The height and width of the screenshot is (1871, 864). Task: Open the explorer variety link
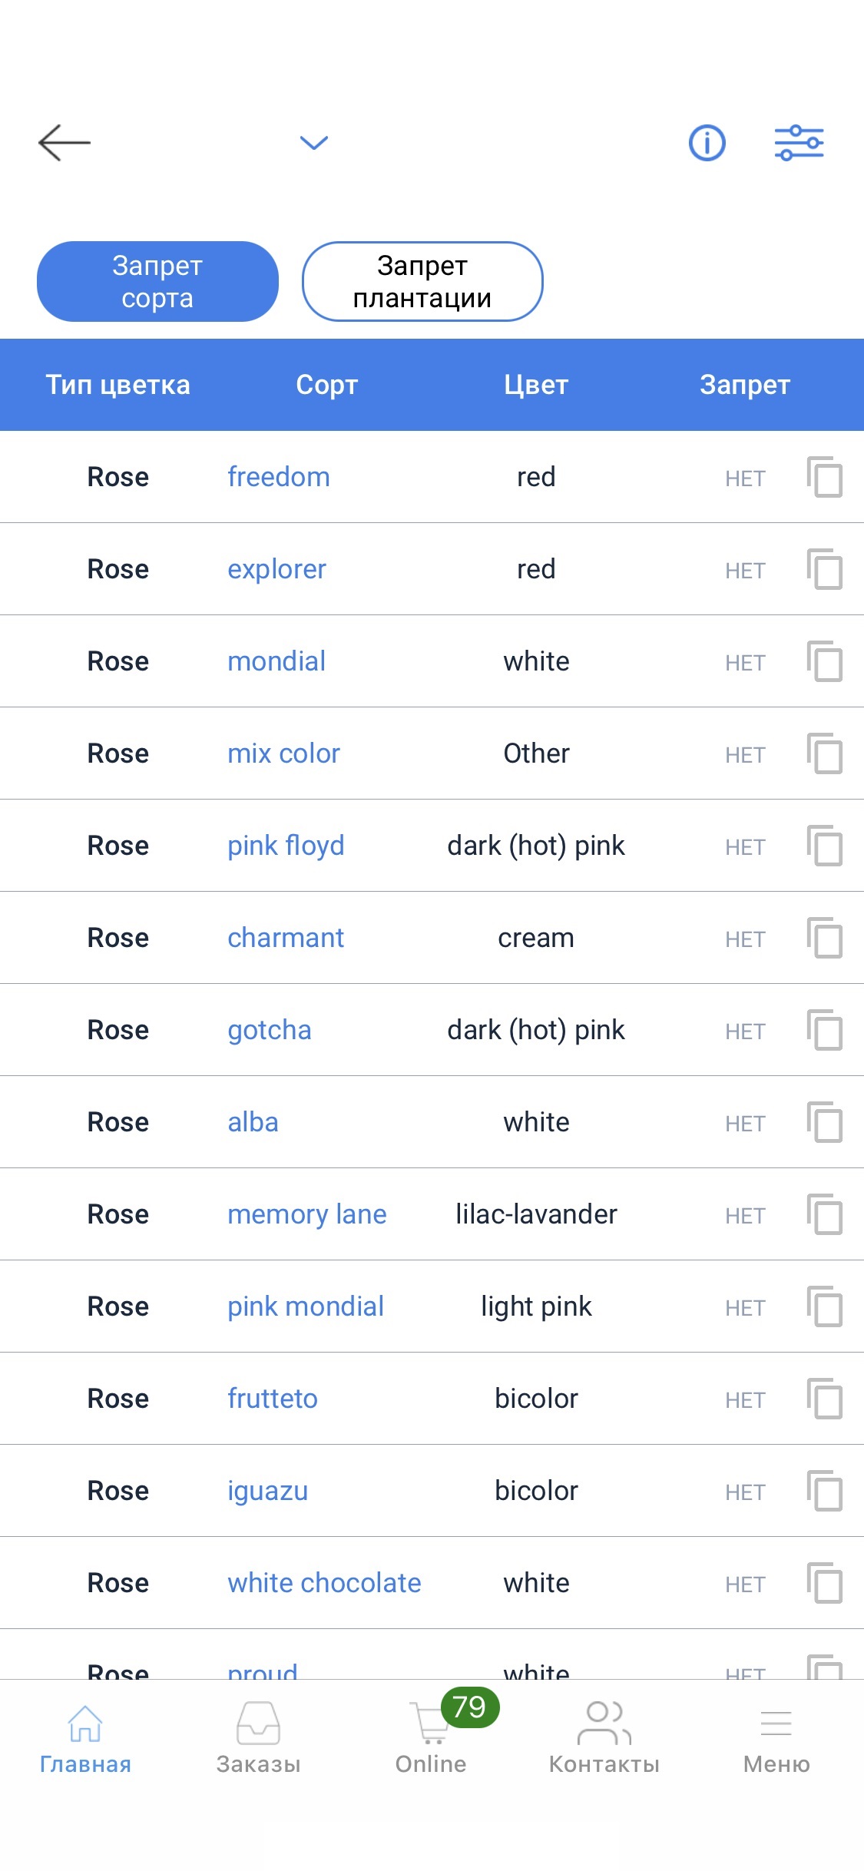coord(276,569)
